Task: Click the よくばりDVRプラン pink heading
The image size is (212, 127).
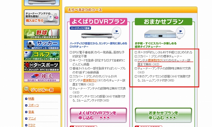Action: 98,21
